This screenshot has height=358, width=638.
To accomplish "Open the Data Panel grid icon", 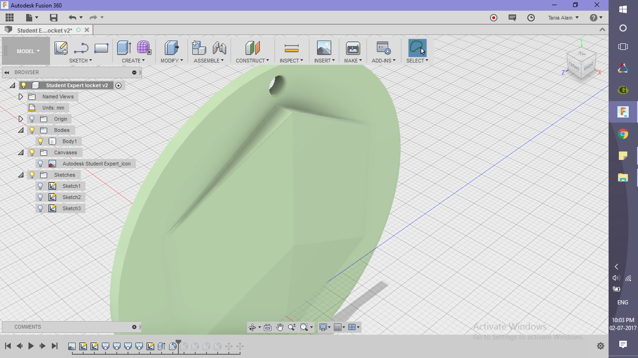I will [x=9, y=18].
